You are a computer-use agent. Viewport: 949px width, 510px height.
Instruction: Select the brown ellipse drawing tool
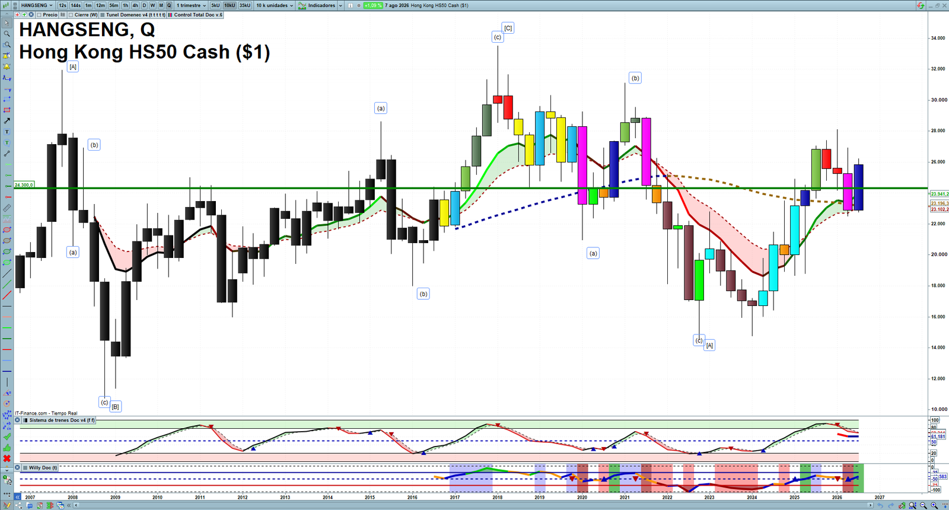click(7, 241)
